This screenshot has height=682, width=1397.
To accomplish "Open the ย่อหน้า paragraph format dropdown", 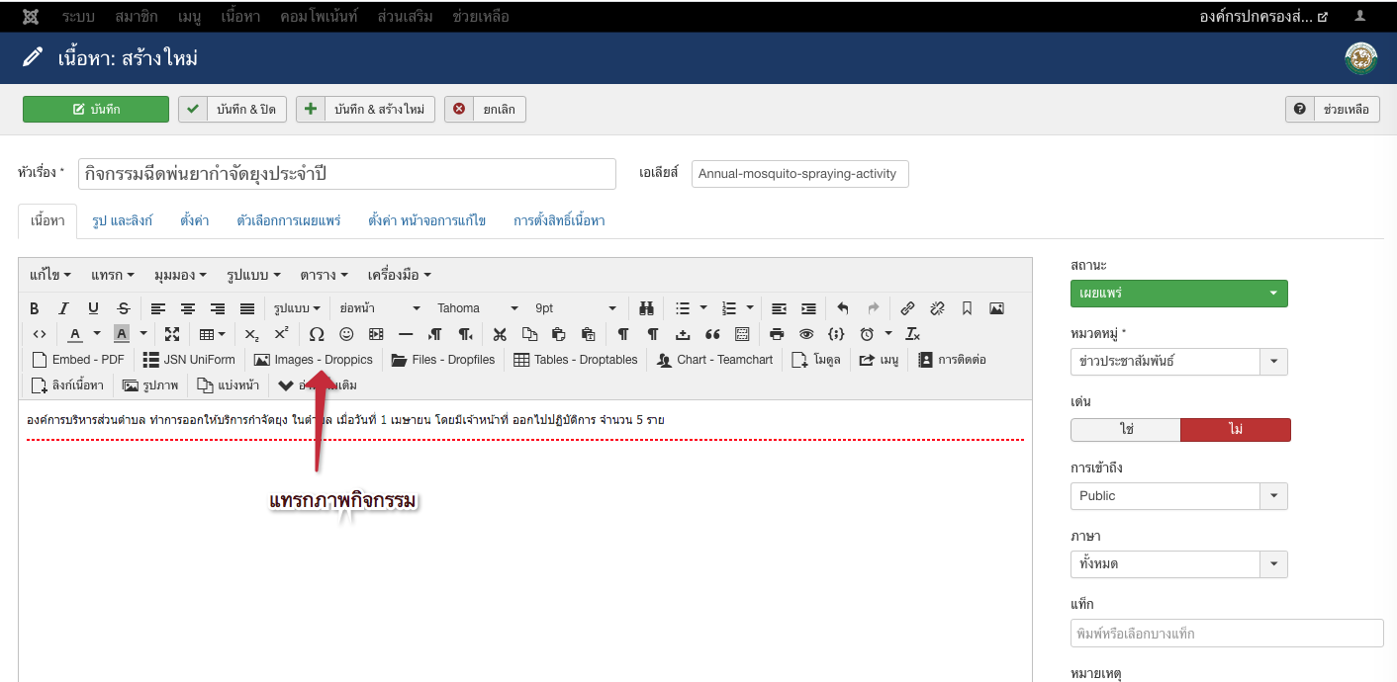I will pos(380,308).
